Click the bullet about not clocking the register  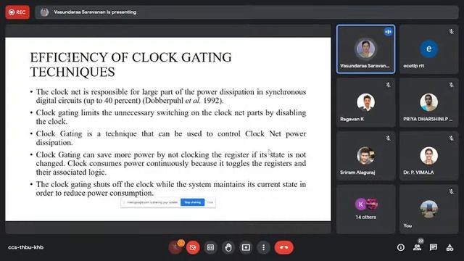[x=171, y=163]
